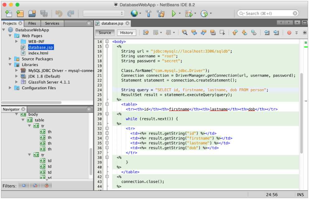Click Clean and Build broom icon

tap(161, 14)
